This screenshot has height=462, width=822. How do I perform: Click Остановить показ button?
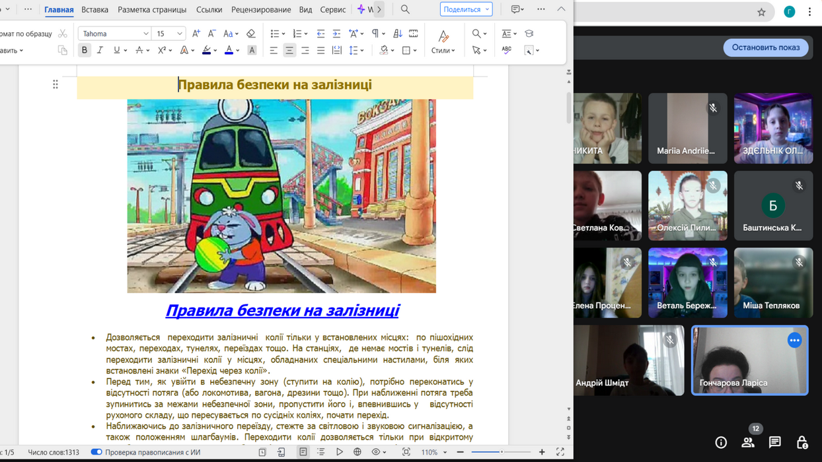pos(765,48)
